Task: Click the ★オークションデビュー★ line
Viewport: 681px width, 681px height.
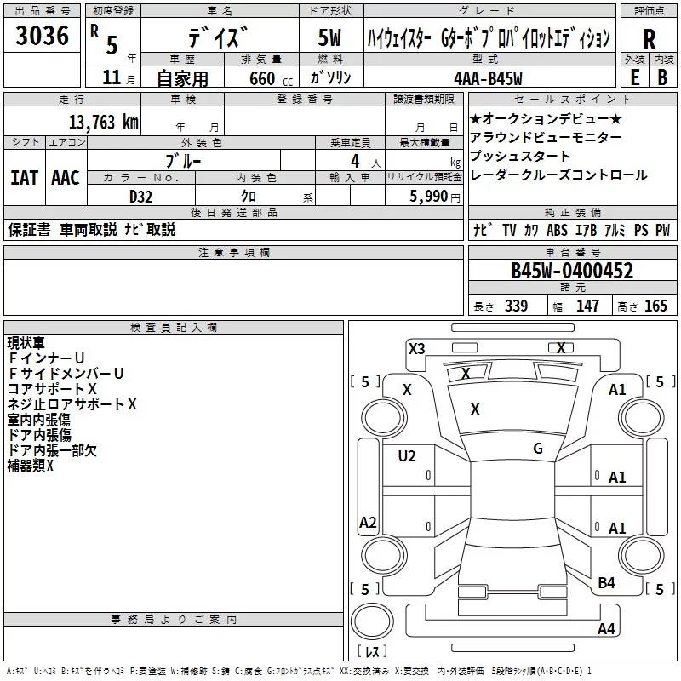Action: tap(546, 118)
